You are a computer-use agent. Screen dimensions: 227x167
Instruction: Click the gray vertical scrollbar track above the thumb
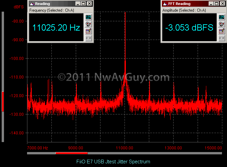click(x=3, y=52)
